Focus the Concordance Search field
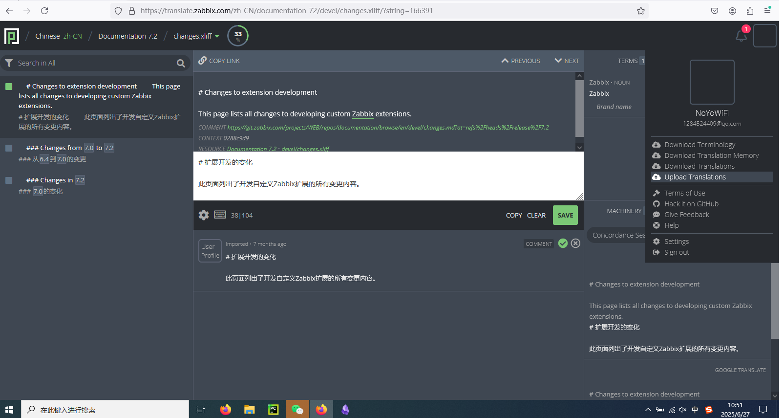This screenshot has width=784, height=418. point(616,235)
